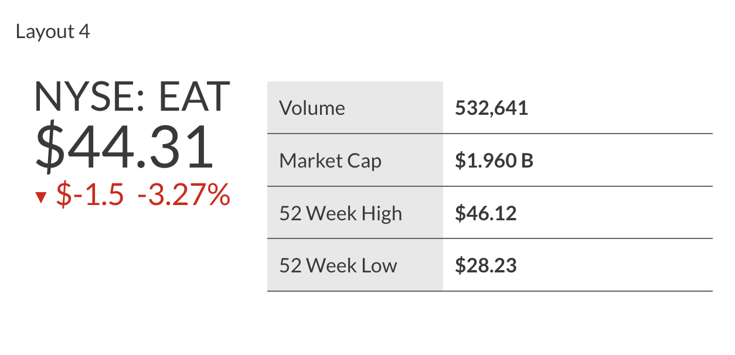Screen dimensions: 735x355
Task: Click the red down-arrow change indicator
Action: 40,197
